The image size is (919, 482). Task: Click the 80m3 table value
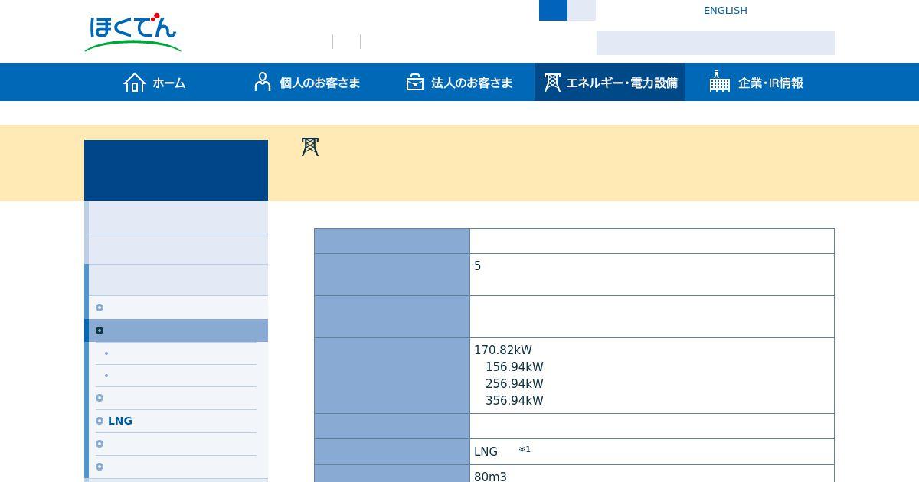pos(490,477)
